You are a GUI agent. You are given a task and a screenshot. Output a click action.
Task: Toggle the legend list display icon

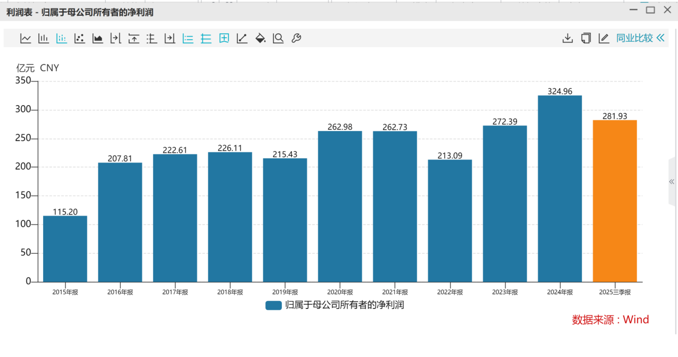188,38
